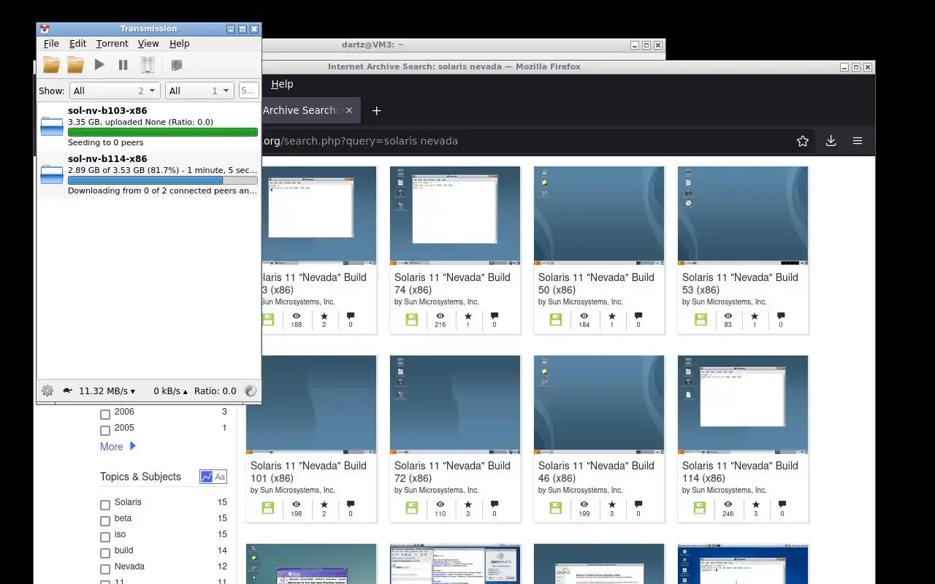Click Build 72 (x86) screenshot thumbnail
The height and width of the screenshot is (584, 935).
pyautogui.click(x=455, y=404)
